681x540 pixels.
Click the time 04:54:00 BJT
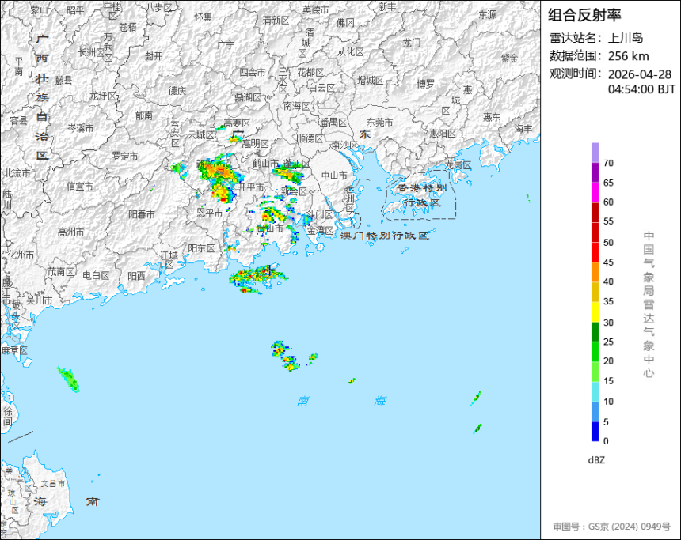click(x=641, y=89)
